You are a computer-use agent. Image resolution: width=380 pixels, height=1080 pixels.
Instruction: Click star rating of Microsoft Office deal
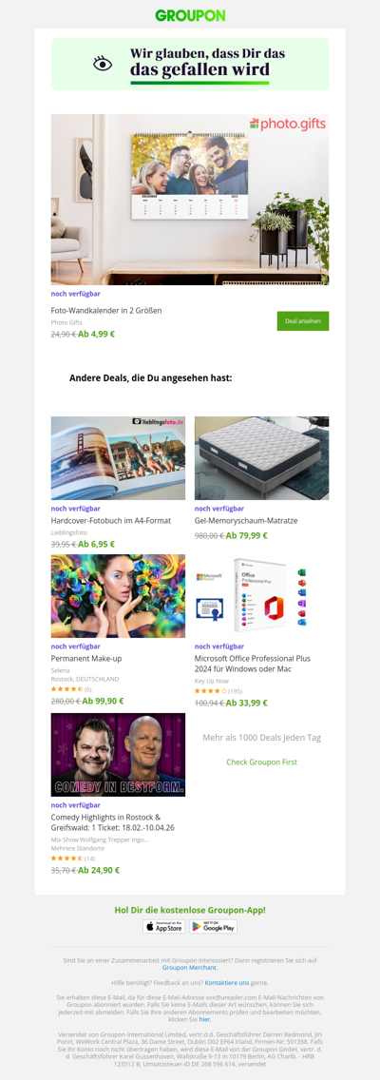click(x=211, y=691)
